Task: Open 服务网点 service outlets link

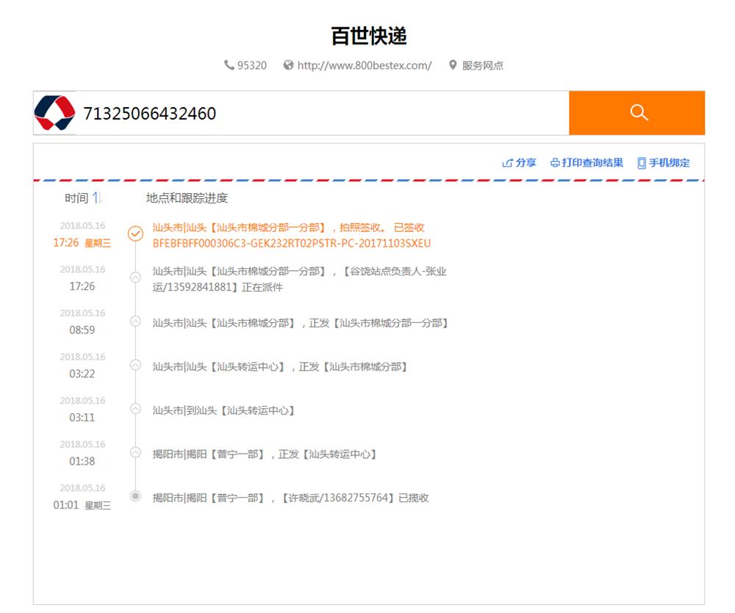Action: click(x=482, y=65)
